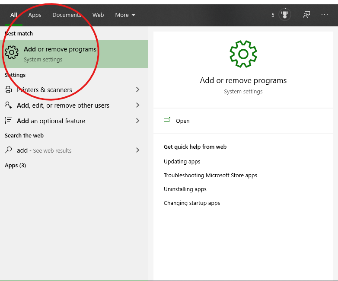Viewport: 338px width, 281px height.
Task: Select Add or remove programs best match
Action: 74,54
